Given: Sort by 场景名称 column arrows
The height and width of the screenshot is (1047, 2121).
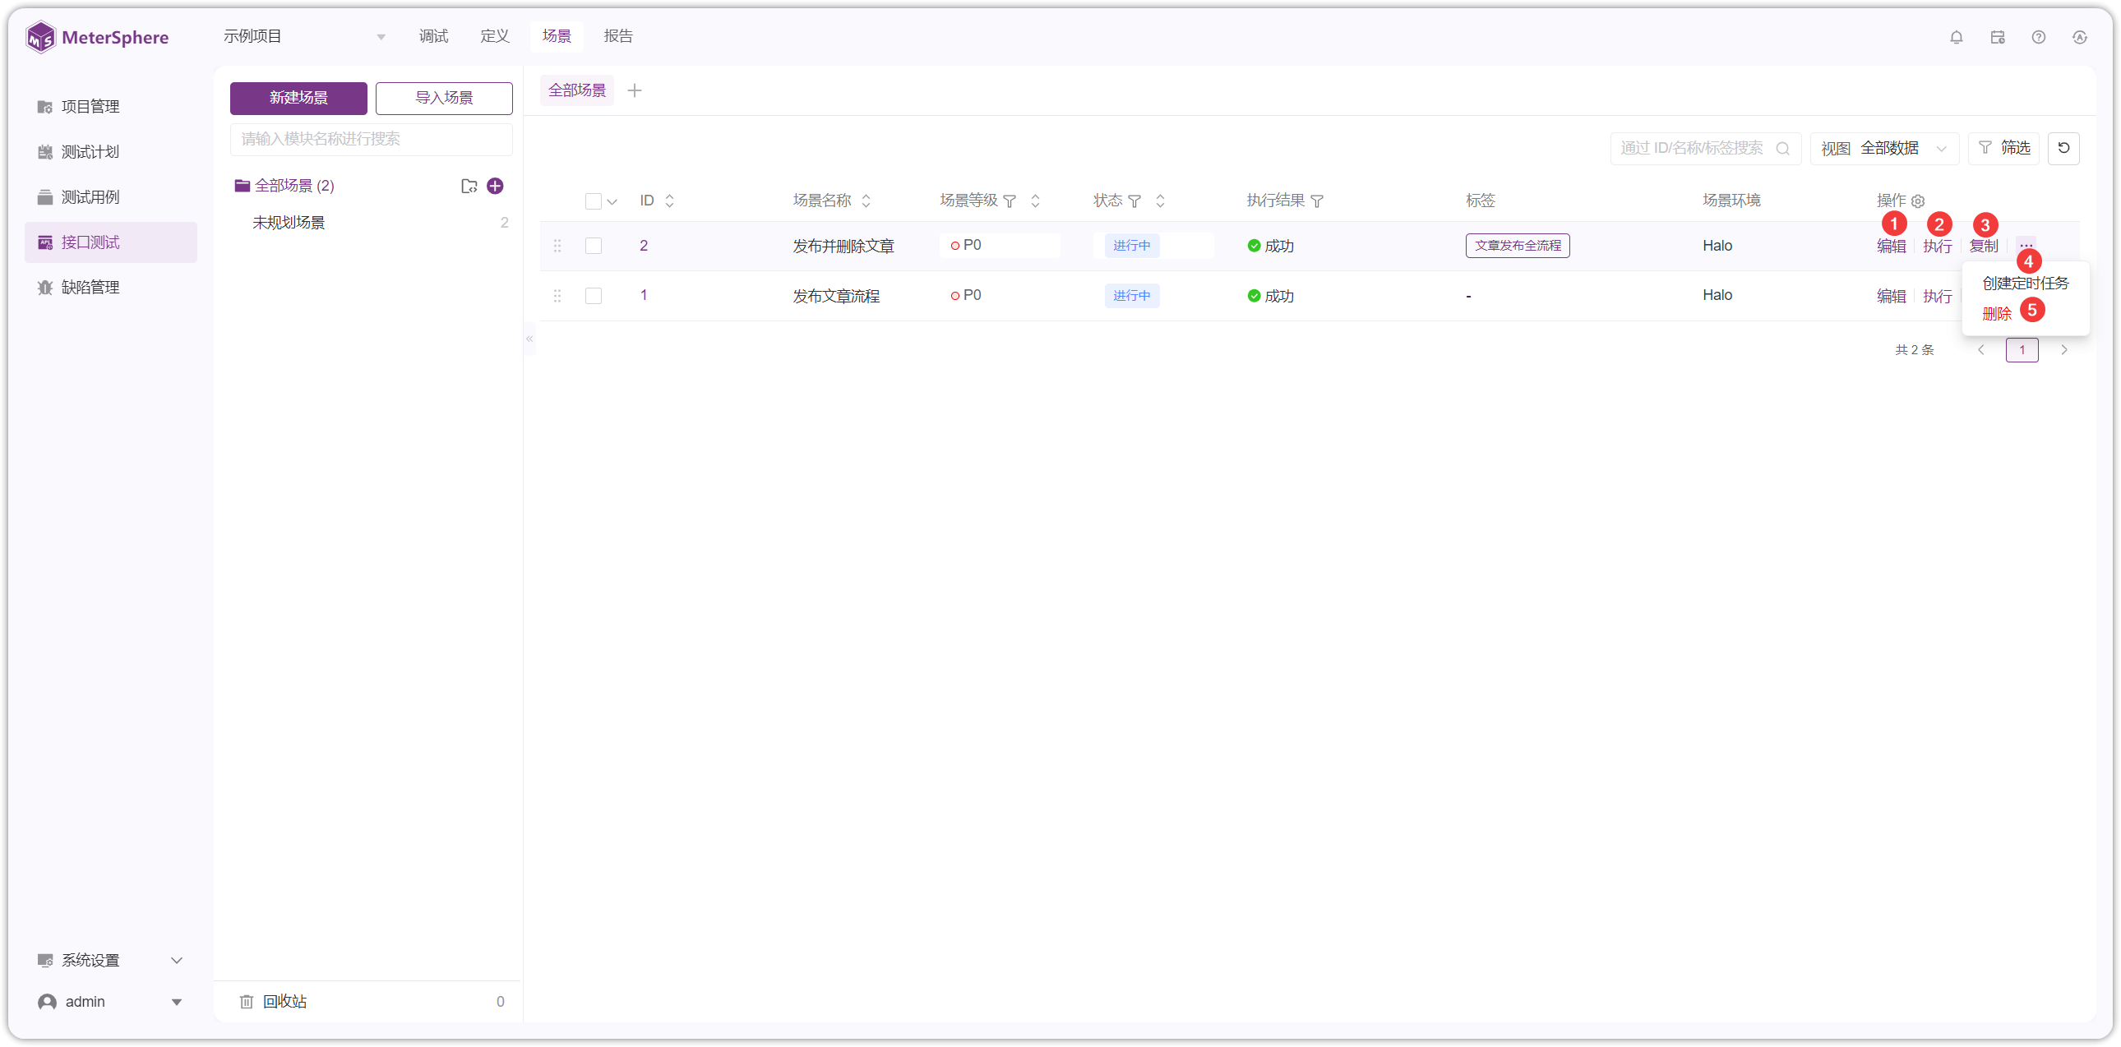Looking at the screenshot, I should [866, 201].
